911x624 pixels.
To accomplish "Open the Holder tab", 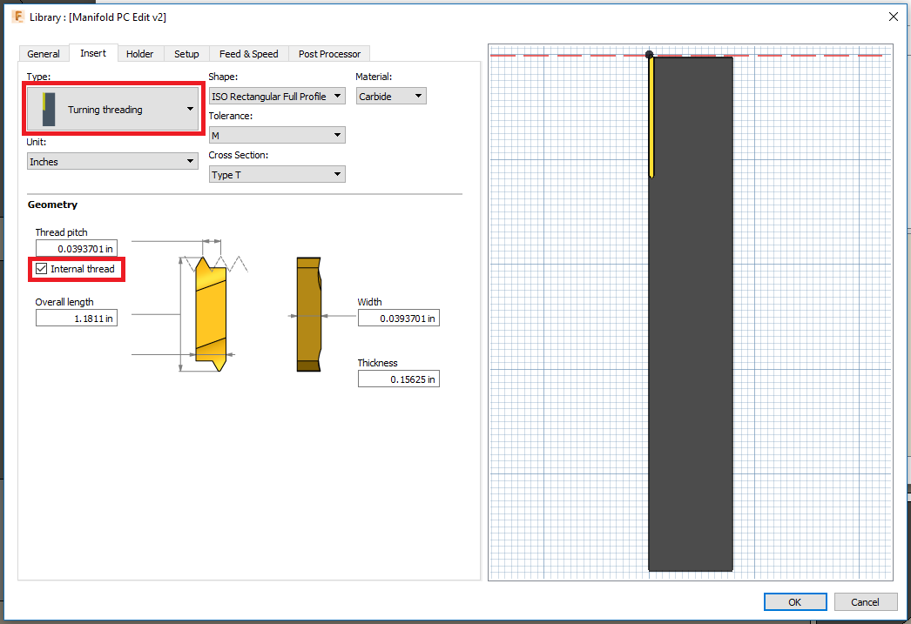I will [x=140, y=53].
